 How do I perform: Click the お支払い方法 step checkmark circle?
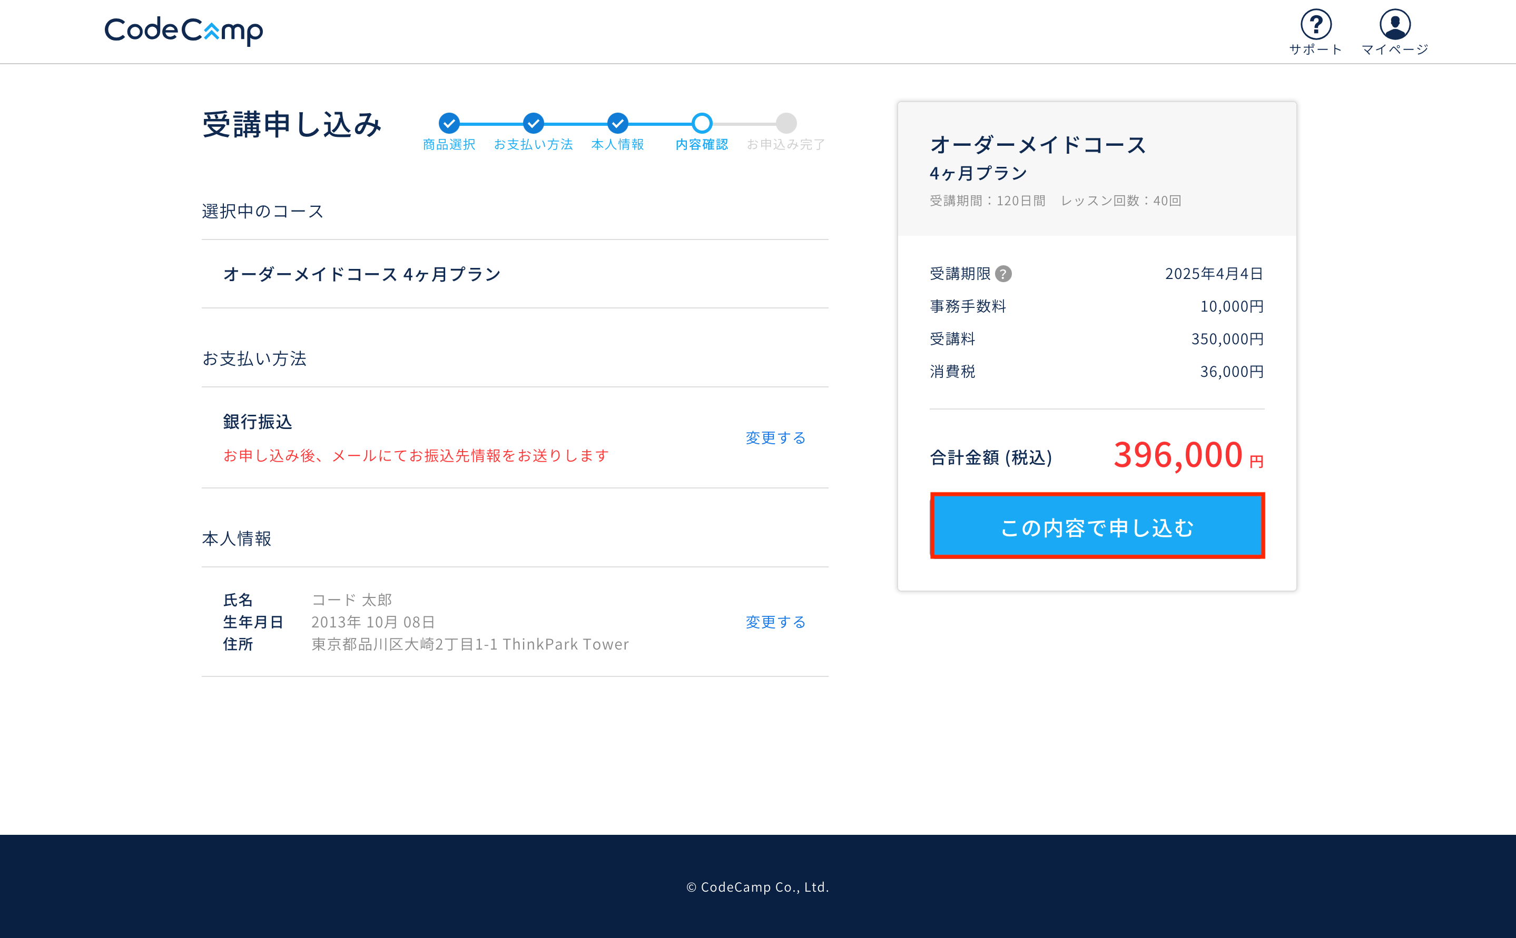pos(533,123)
